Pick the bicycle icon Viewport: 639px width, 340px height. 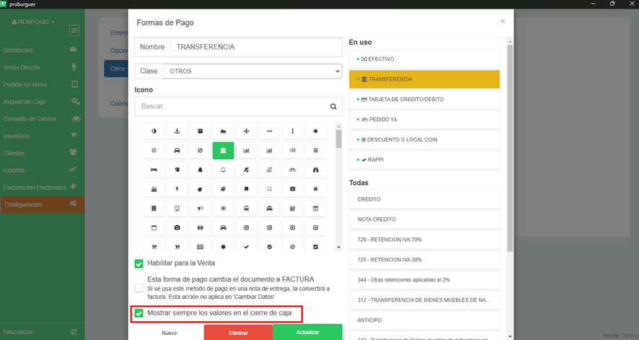tap(293, 170)
